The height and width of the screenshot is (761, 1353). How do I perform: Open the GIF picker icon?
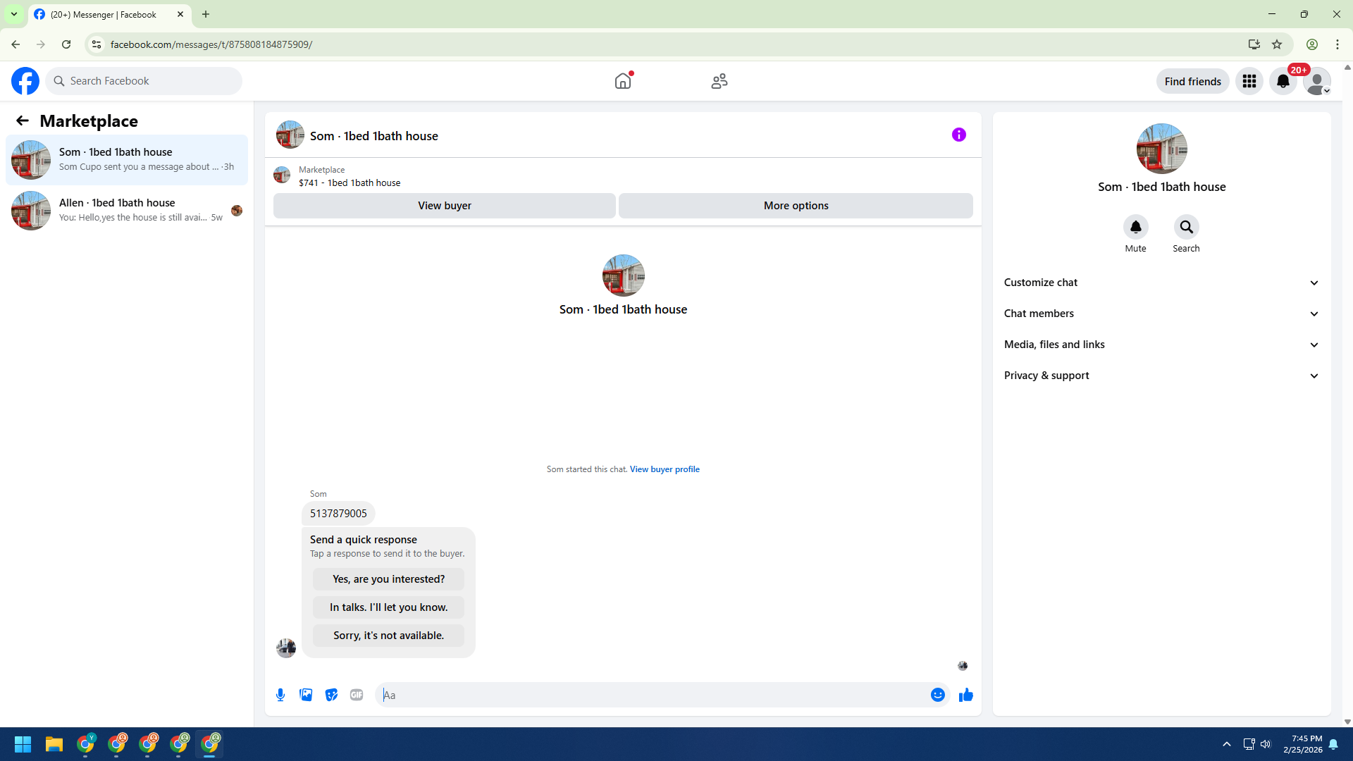click(x=357, y=695)
